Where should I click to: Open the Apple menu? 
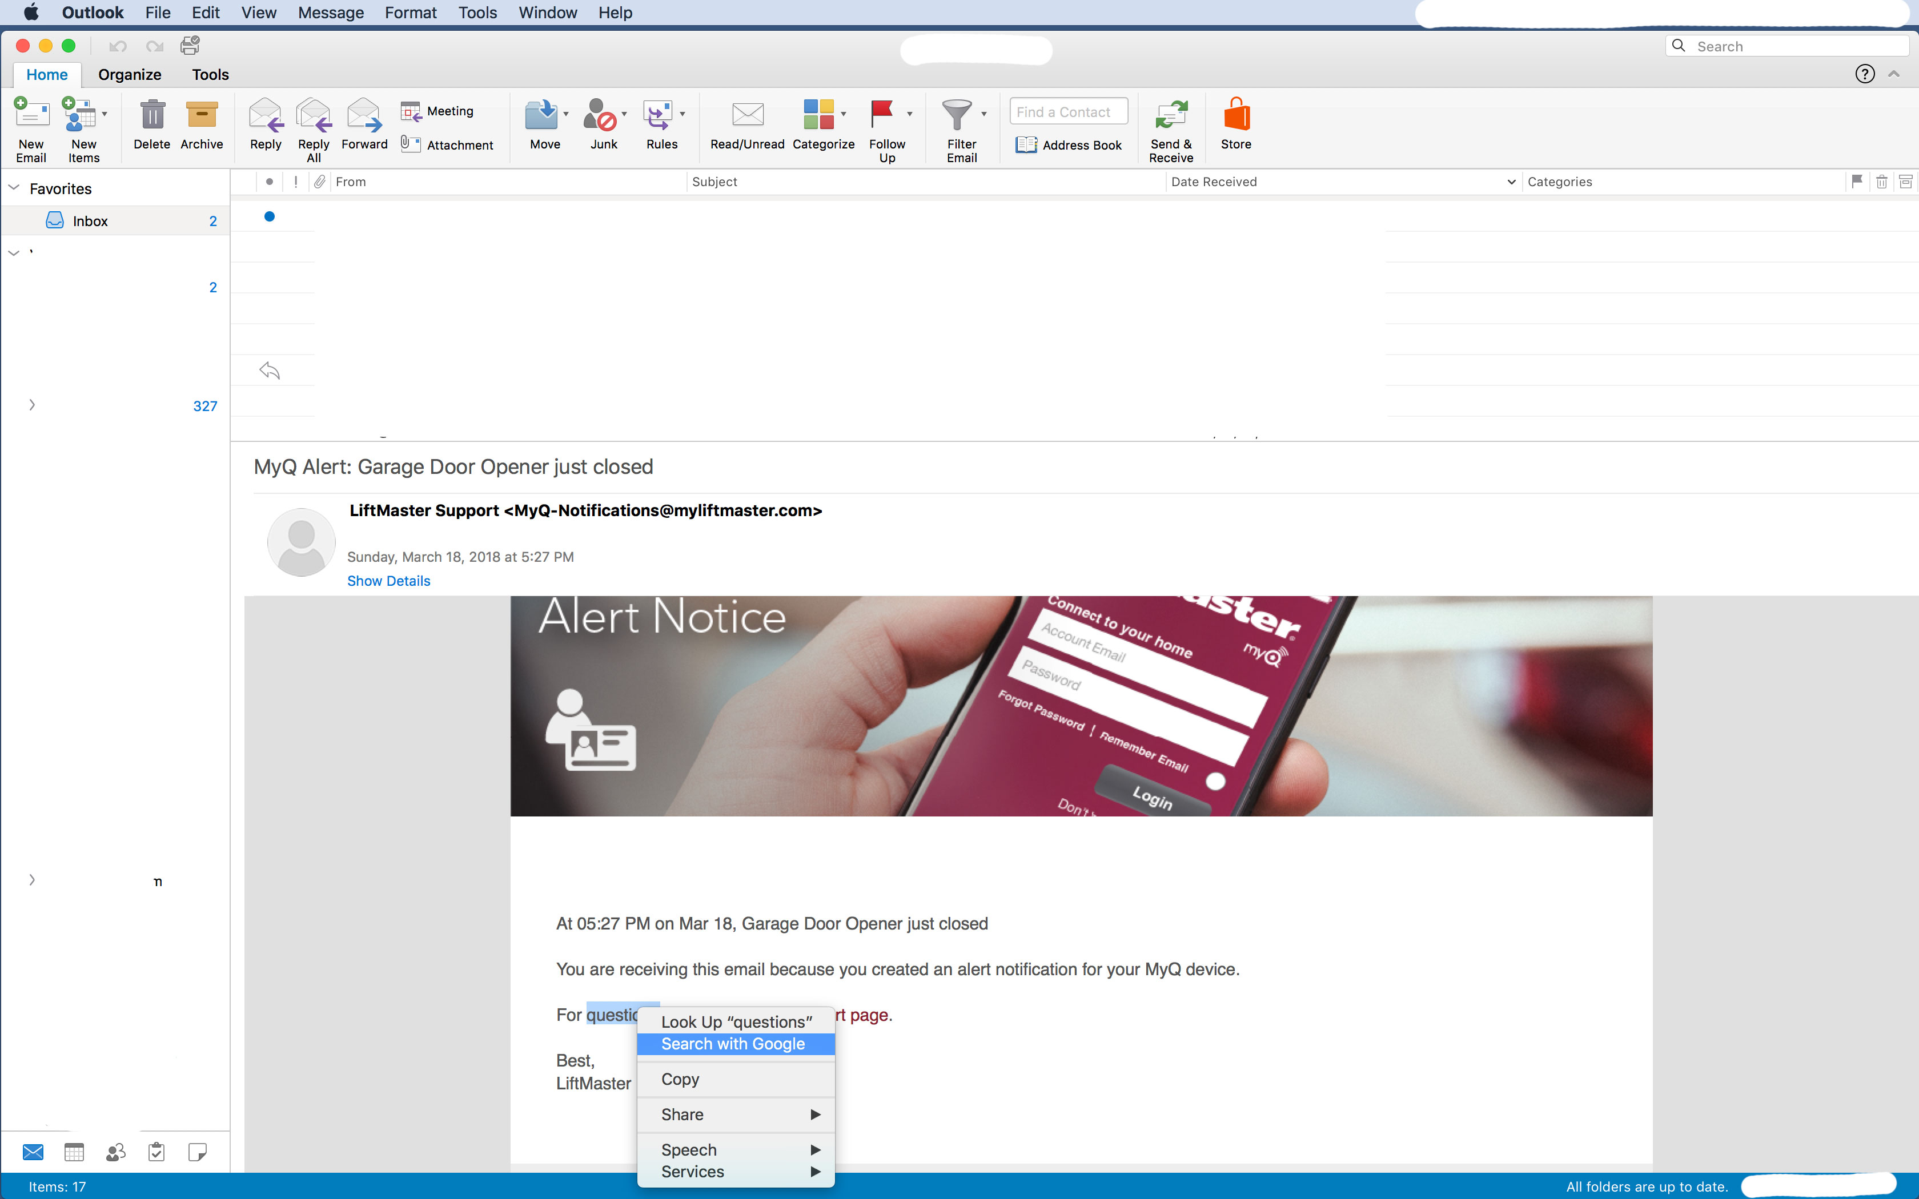tap(31, 13)
